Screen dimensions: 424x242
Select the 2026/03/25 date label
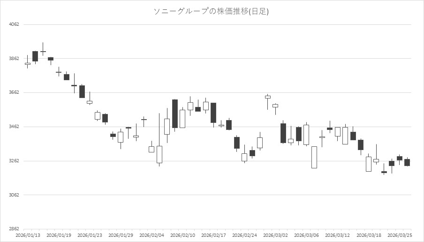click(400, 235)
